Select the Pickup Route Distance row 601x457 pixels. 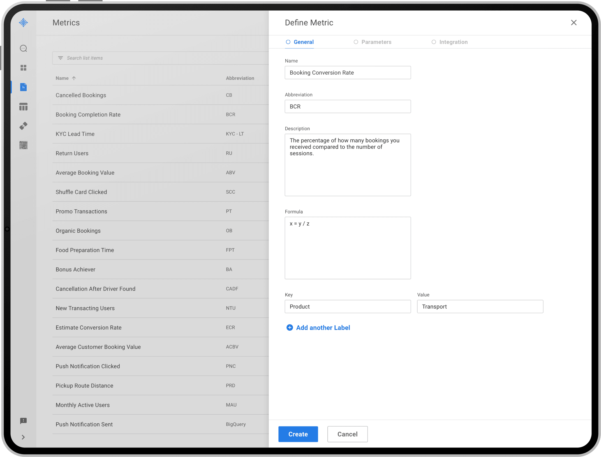[160, 385]
